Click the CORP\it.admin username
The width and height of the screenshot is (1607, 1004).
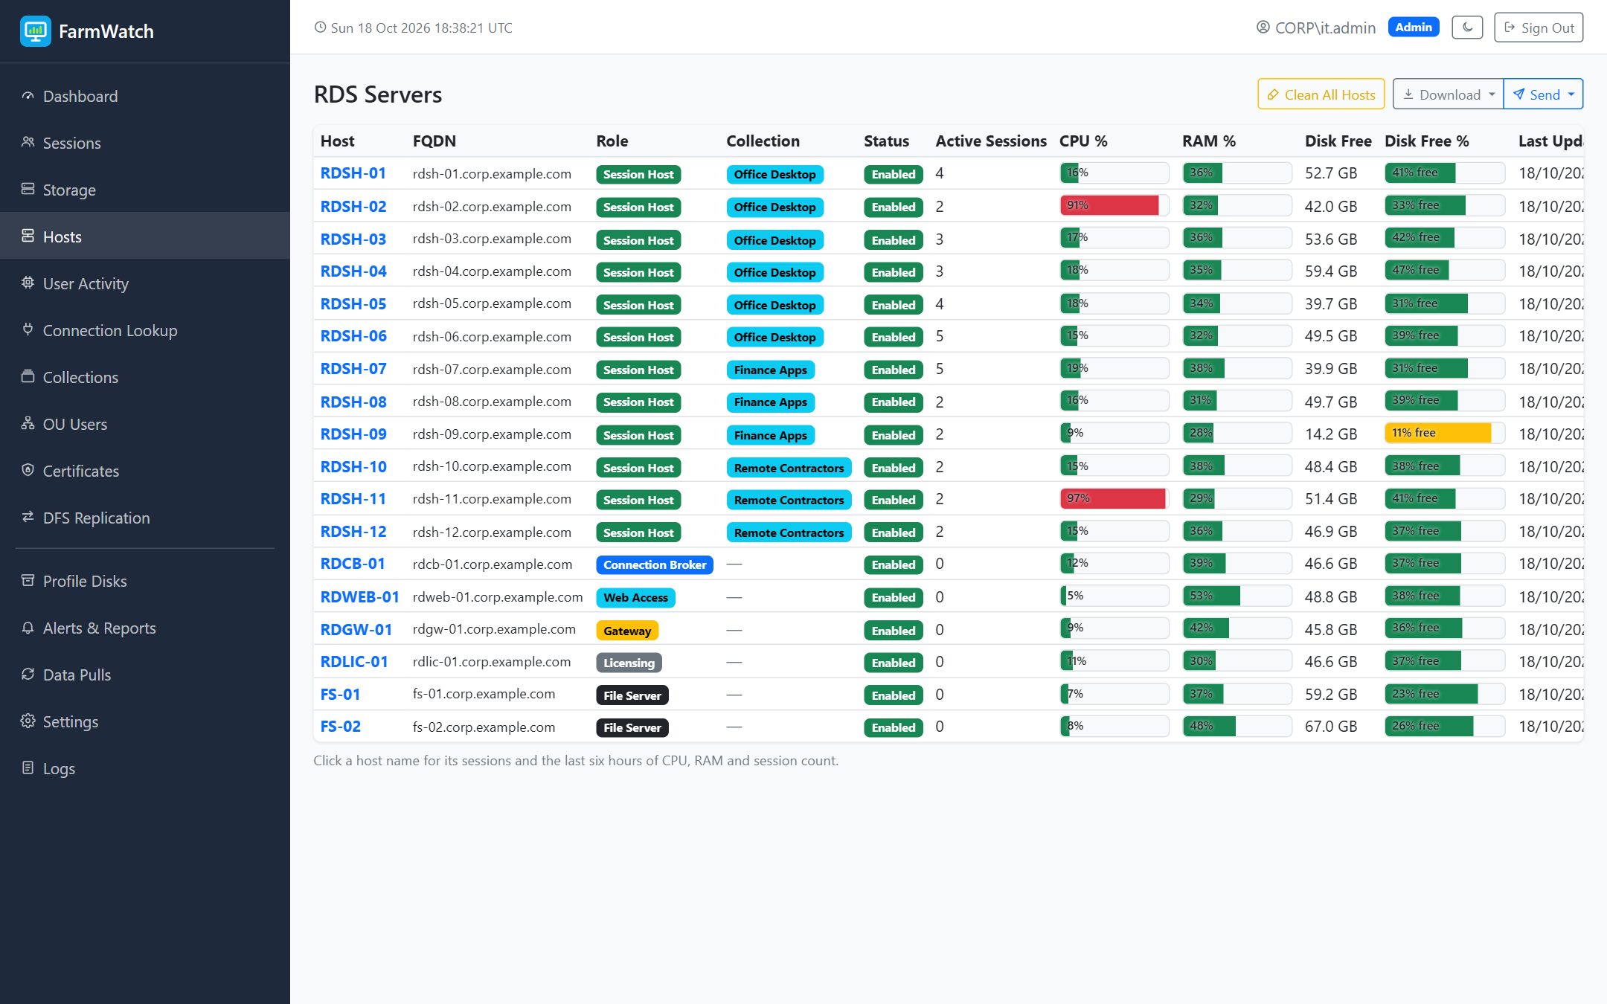[1325, 28]
